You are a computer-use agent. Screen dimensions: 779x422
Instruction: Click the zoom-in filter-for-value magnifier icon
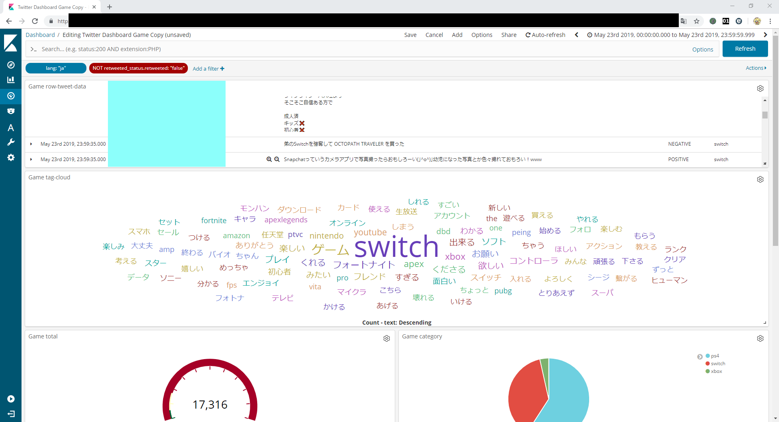pos(269,159)
